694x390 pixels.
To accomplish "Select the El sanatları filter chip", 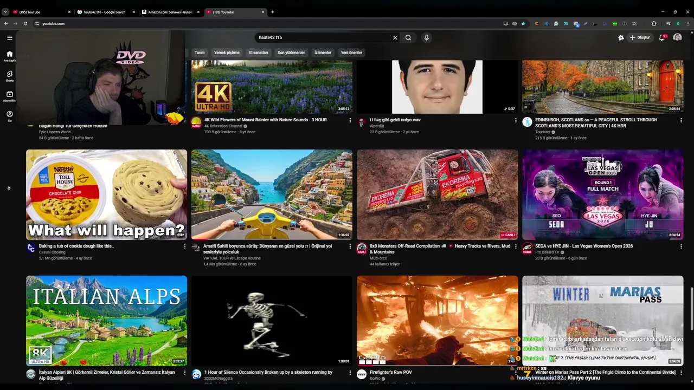I will (x=259, y=53).
